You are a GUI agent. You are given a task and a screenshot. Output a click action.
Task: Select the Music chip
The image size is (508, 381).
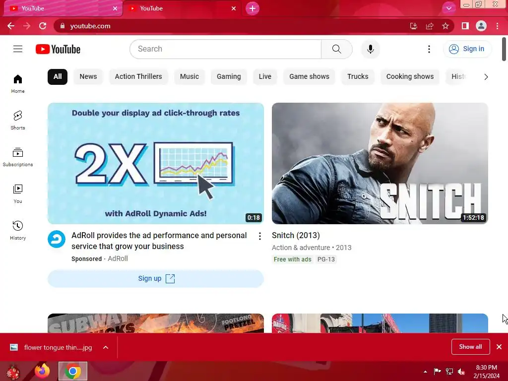coord(189,77)
